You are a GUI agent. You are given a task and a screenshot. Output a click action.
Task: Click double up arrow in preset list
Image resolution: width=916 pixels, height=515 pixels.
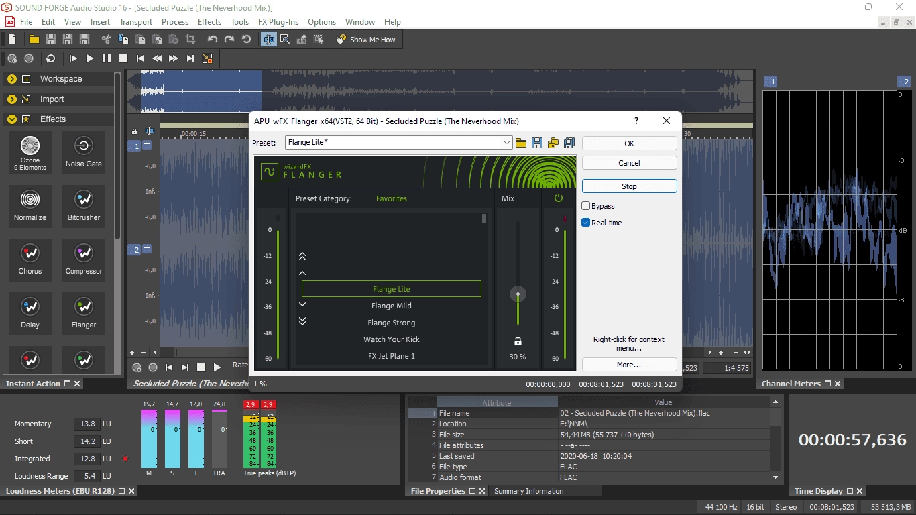(302, 256)
